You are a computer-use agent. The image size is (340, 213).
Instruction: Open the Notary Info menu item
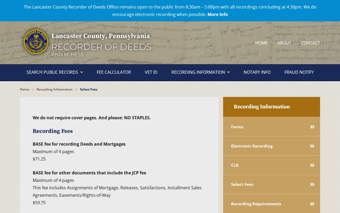[257, 72]
